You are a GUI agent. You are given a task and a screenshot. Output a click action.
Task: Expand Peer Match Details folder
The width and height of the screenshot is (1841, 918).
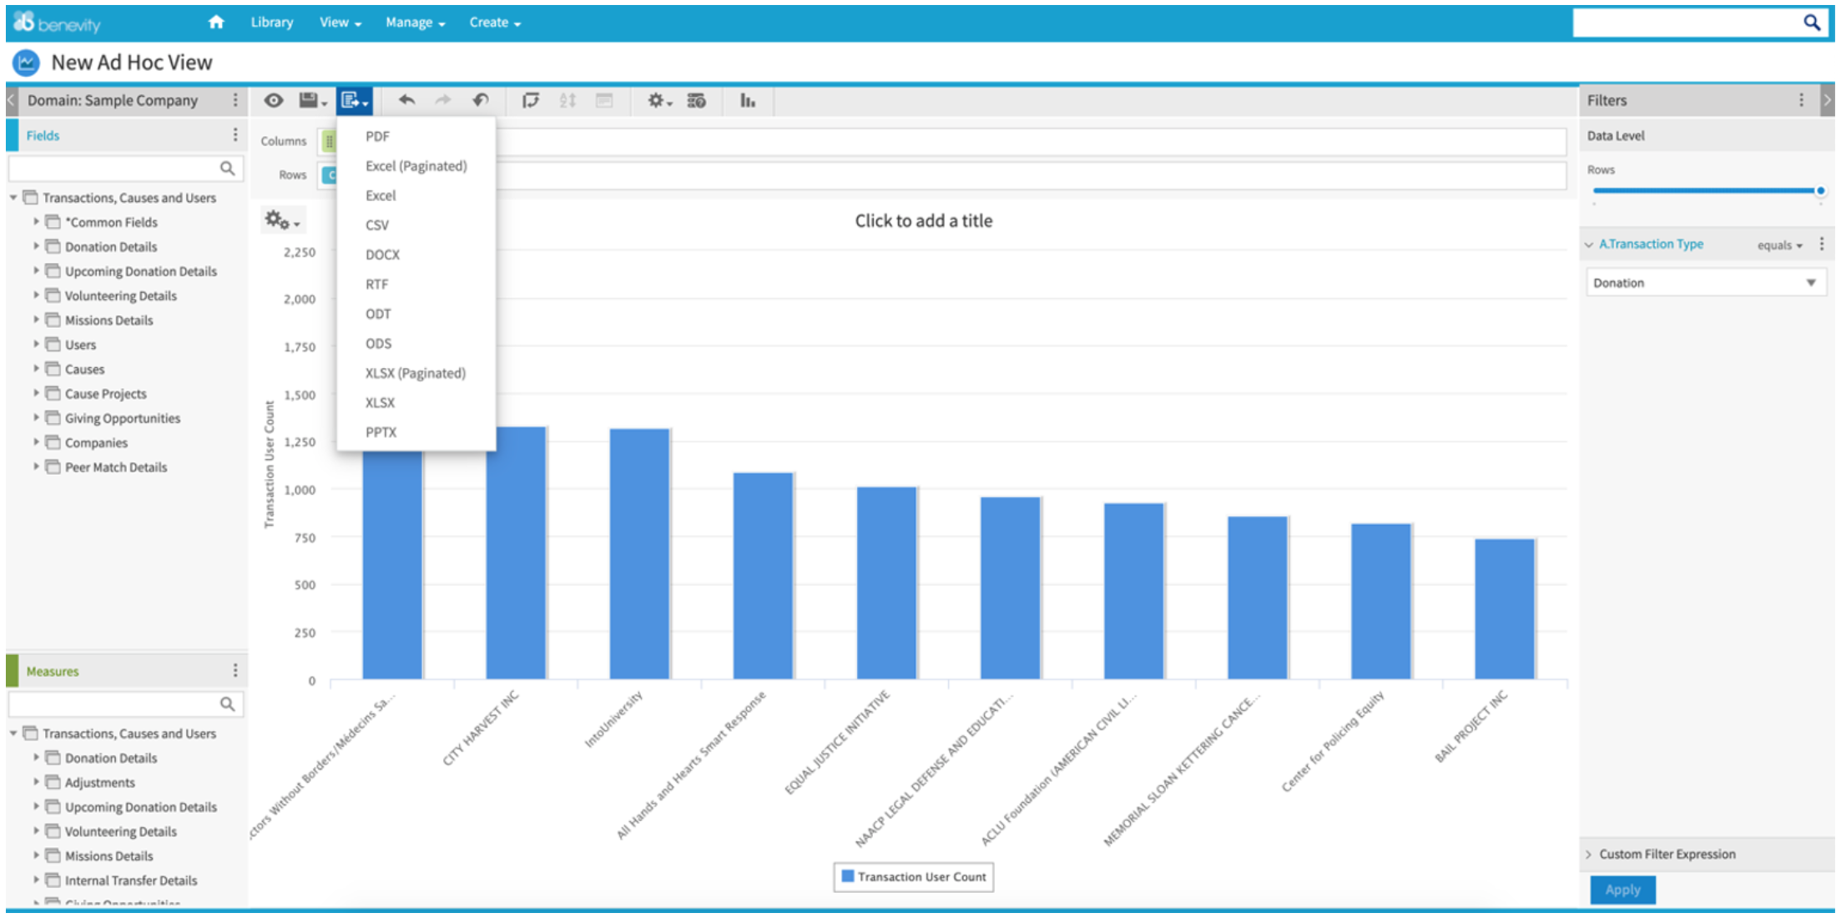[36, 467]
